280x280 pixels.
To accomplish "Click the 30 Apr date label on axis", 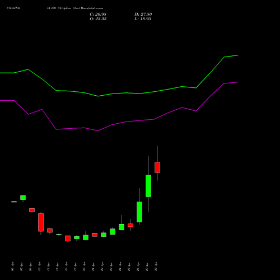I will click(156, 267).
